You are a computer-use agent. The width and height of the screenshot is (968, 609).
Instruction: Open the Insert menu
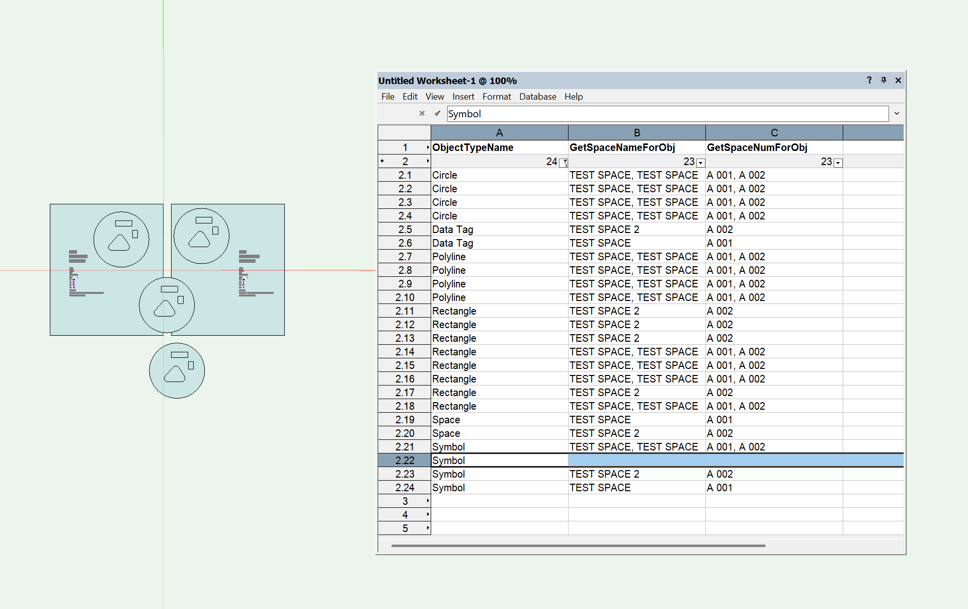[463, 96]
